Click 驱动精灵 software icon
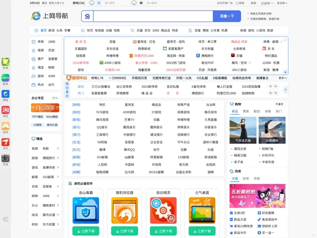317x238 pixels. [163, 211]
